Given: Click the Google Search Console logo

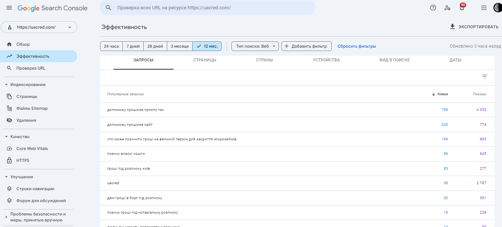Looking at the screenshot, I should (53, 8).
